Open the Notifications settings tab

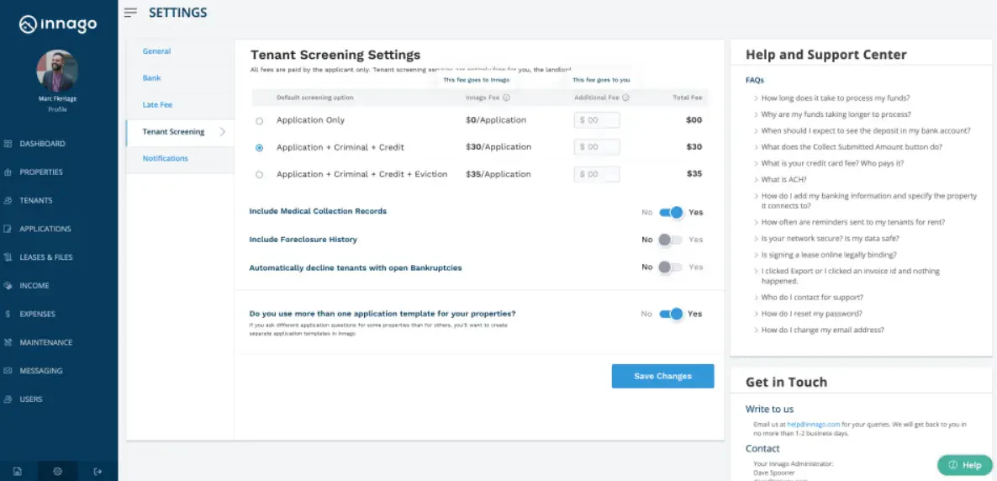[180, 158]
